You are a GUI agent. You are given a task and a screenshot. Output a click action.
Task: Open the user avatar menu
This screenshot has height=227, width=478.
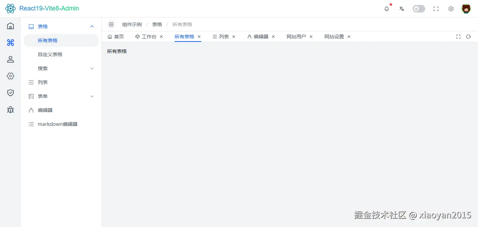click(466, 9)
